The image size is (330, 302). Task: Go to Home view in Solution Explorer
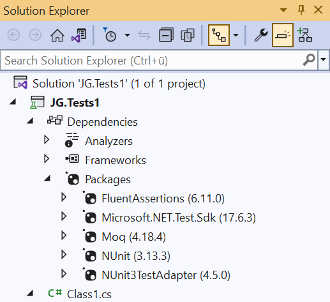point(57,35)
